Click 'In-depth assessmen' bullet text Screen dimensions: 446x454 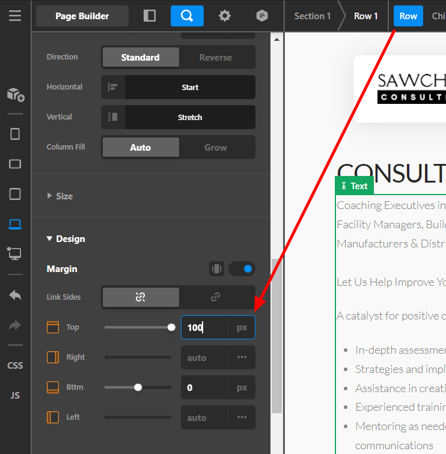tap(400, 350)
